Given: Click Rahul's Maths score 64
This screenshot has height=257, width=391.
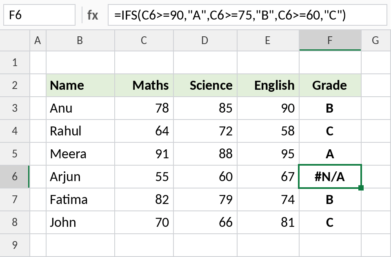Looking at the screenshot, I should click(x=144, y=131).
